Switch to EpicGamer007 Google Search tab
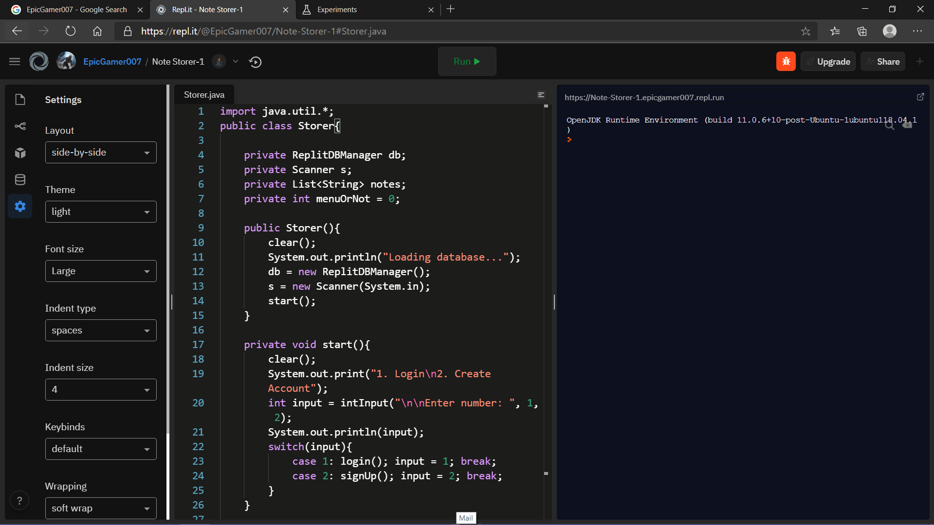The width and height of the screenshot is (934, 525). 75,10
